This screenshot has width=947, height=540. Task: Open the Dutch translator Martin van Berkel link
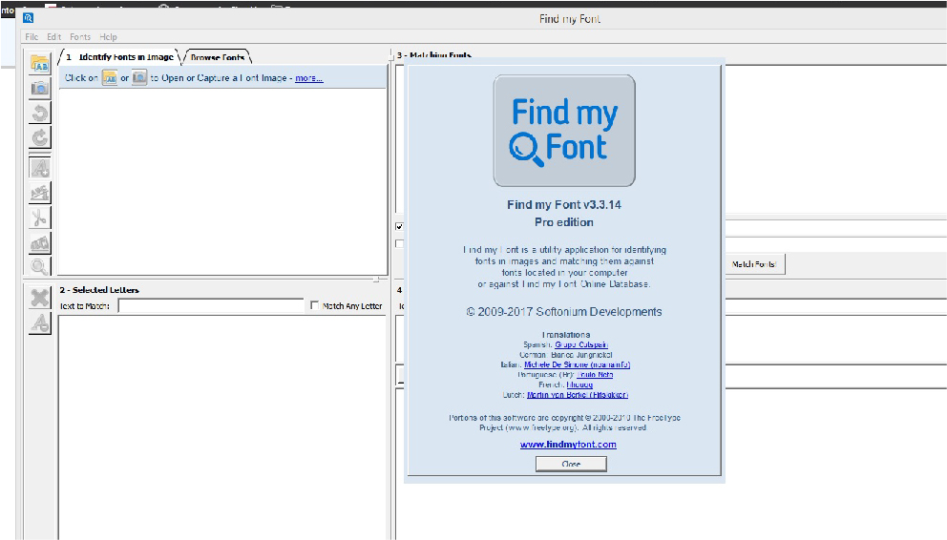click(x=578, y=395)
